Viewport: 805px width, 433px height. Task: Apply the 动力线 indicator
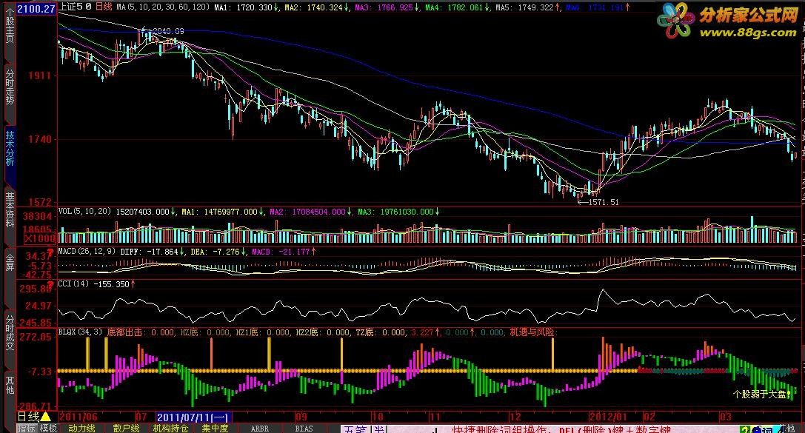(x=81, y=428)
